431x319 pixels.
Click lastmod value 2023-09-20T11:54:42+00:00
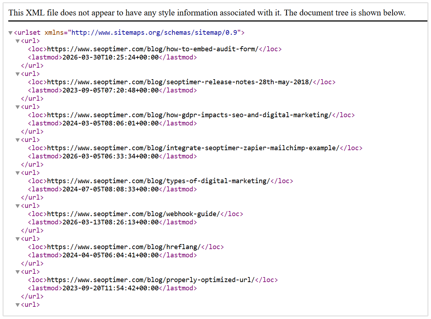click(111, 288)
